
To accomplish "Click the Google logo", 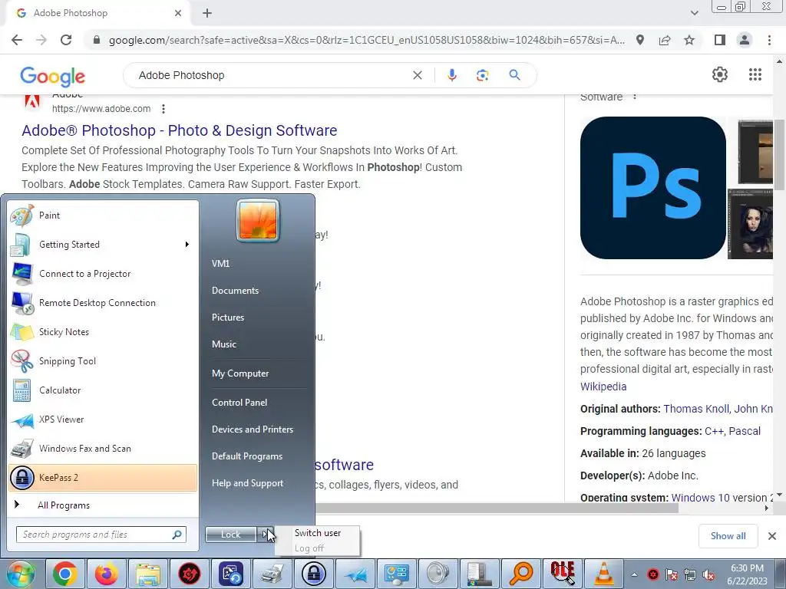I will click(53, 76).
